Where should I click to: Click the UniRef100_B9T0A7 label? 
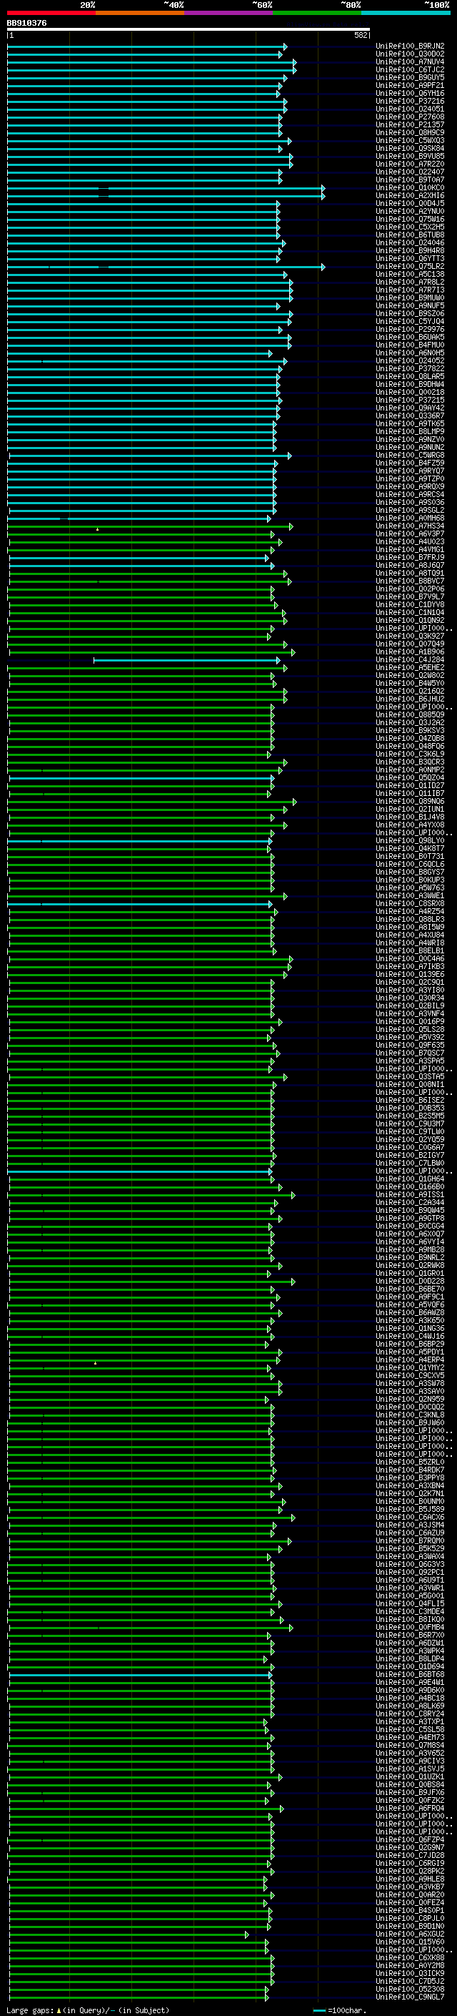pyautogui.click(x=410, y=180)
